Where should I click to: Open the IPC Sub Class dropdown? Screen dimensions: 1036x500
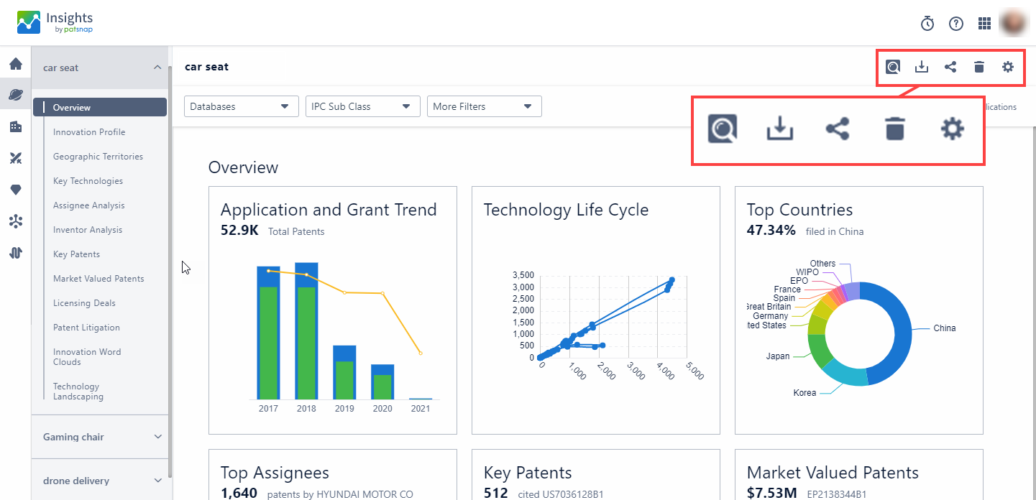[x=362, y=106]
